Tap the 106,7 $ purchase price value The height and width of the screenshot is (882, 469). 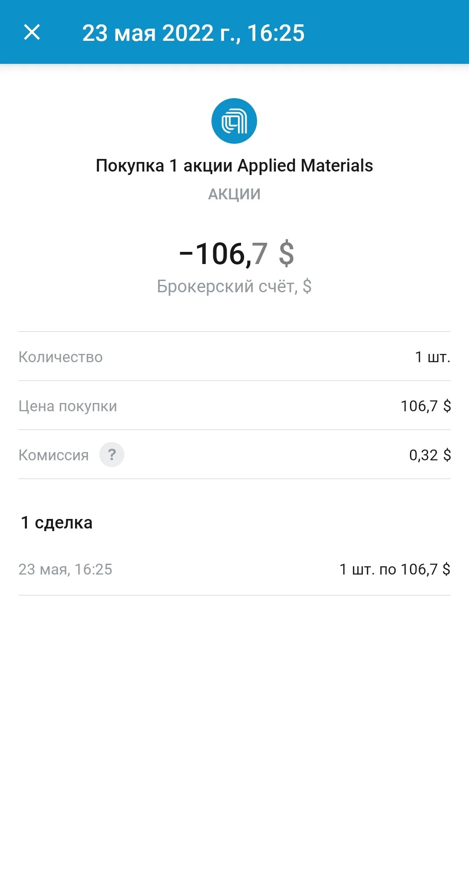coord(426,406)
